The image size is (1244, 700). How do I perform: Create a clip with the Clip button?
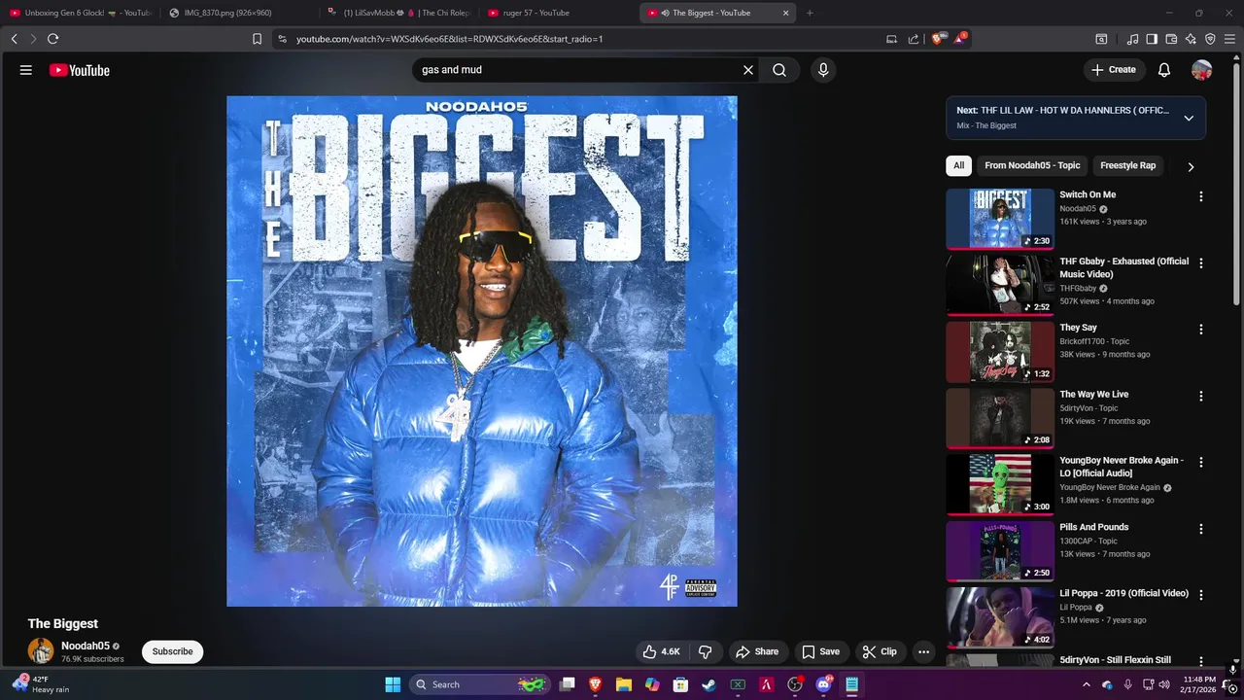click(880, 651)
